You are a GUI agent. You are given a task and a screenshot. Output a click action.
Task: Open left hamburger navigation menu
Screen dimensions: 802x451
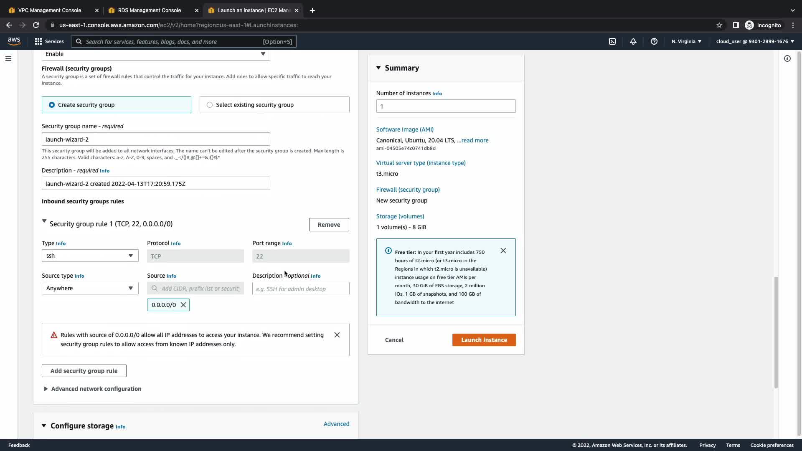point(8,58)
